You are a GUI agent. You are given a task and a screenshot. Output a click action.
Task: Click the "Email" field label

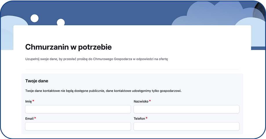[29, 118]
